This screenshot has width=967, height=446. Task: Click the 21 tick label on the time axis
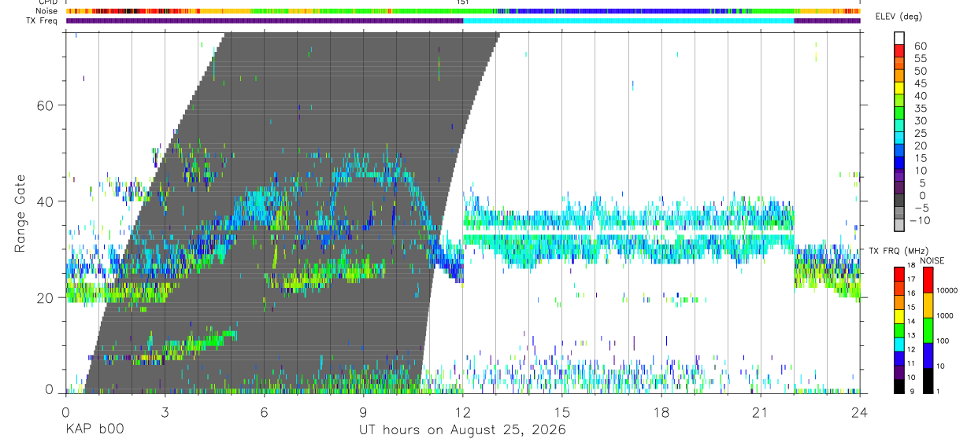click(760, 412)
